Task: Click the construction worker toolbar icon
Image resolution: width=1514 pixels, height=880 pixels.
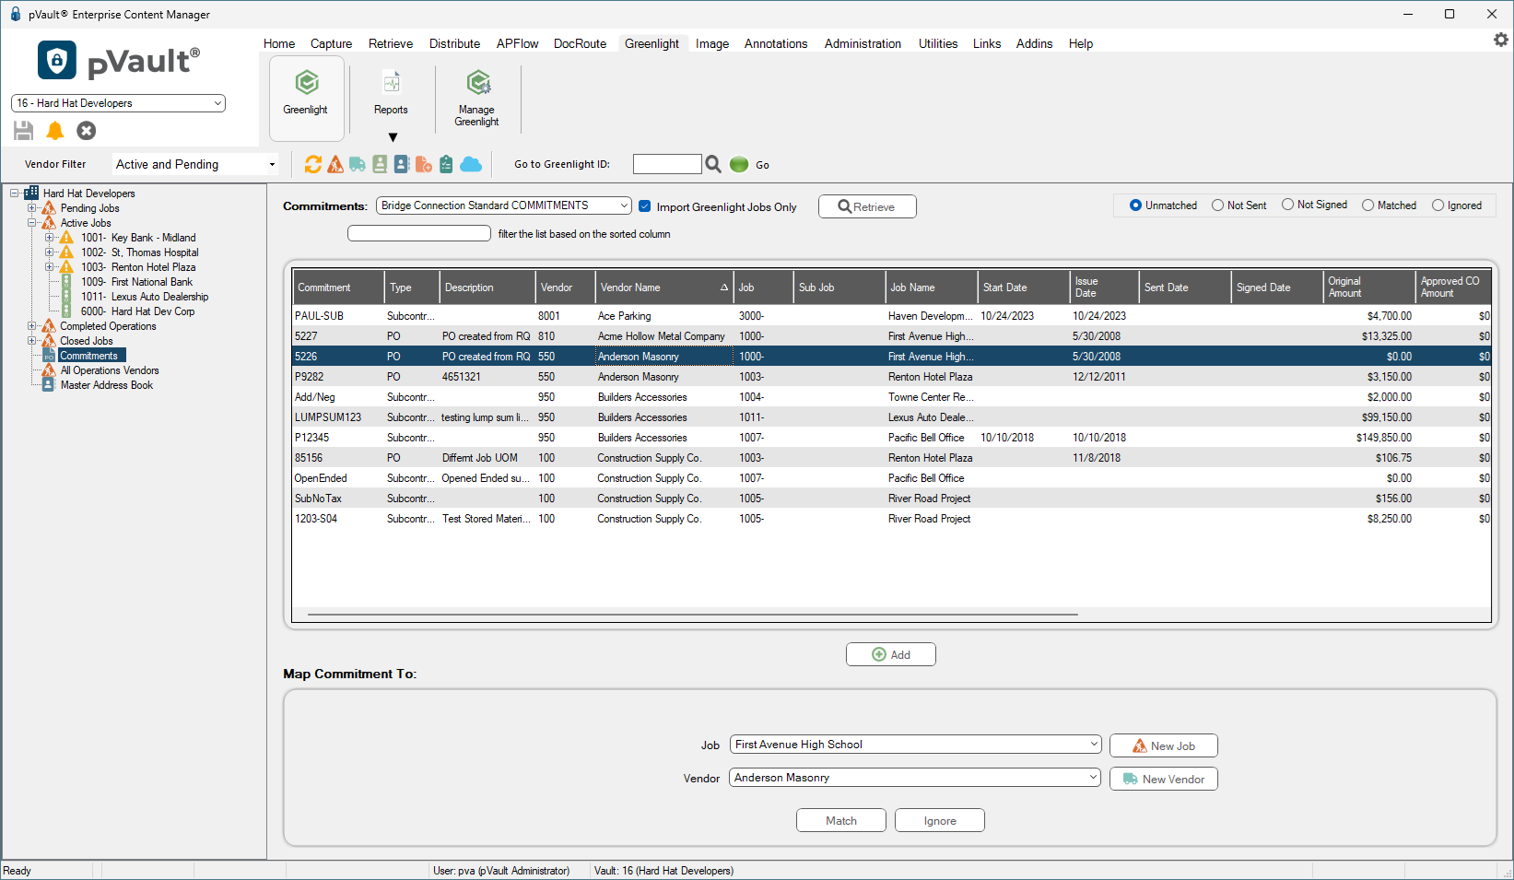Action: (x=335, y=164)
